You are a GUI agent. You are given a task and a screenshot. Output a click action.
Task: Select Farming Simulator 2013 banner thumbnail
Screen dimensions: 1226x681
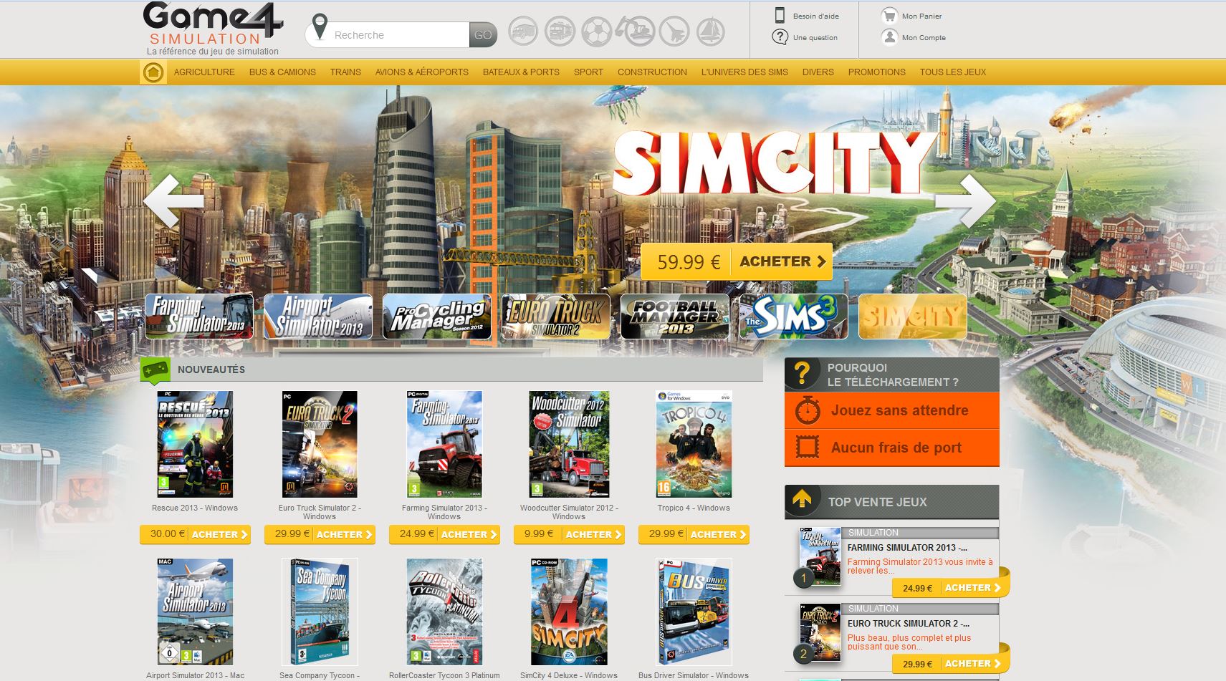[x=199, y=317]
